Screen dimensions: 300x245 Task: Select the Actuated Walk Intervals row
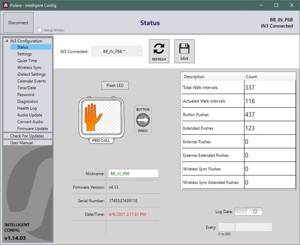click(x=239, y=101)
